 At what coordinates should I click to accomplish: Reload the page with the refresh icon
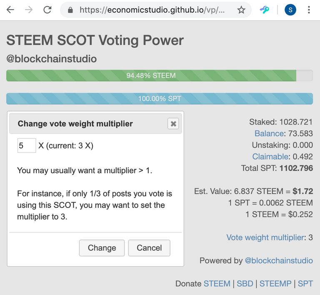coord(47,10)
